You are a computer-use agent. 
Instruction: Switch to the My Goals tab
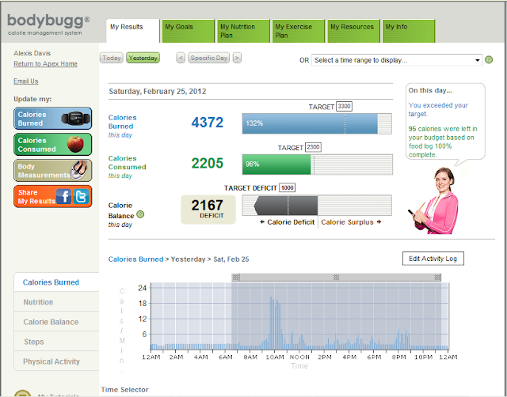(189, 31)
